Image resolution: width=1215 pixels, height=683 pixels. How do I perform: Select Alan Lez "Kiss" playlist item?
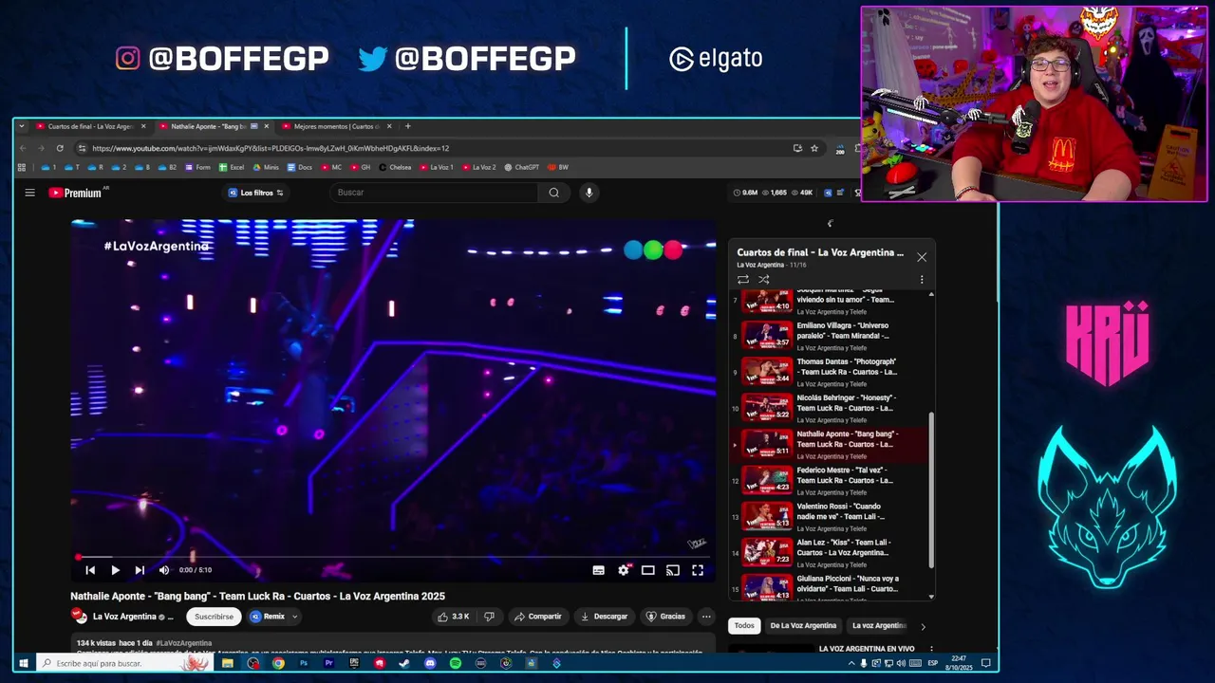coord(830,552)
